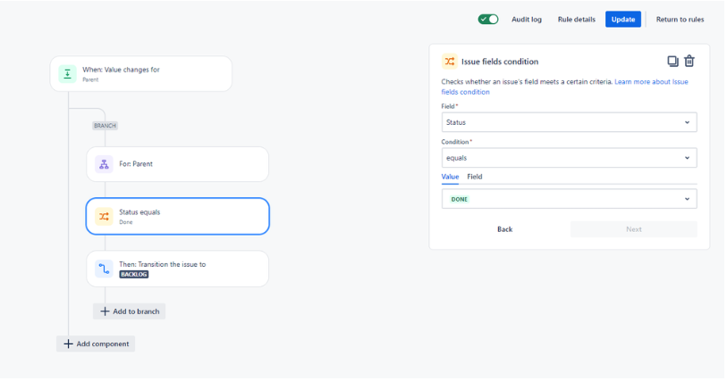
Task: Open the Field dropdown showing Status
Action: (569, 122)
